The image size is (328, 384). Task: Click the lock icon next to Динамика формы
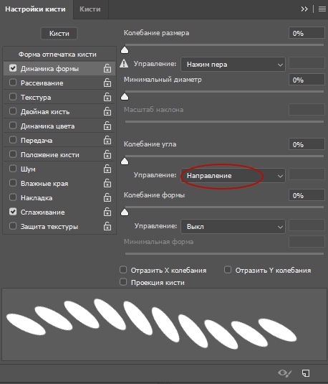107,68
